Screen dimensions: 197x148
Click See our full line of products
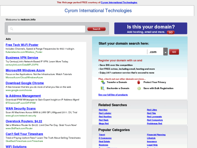pyautogui.click(x=113, y=95)
